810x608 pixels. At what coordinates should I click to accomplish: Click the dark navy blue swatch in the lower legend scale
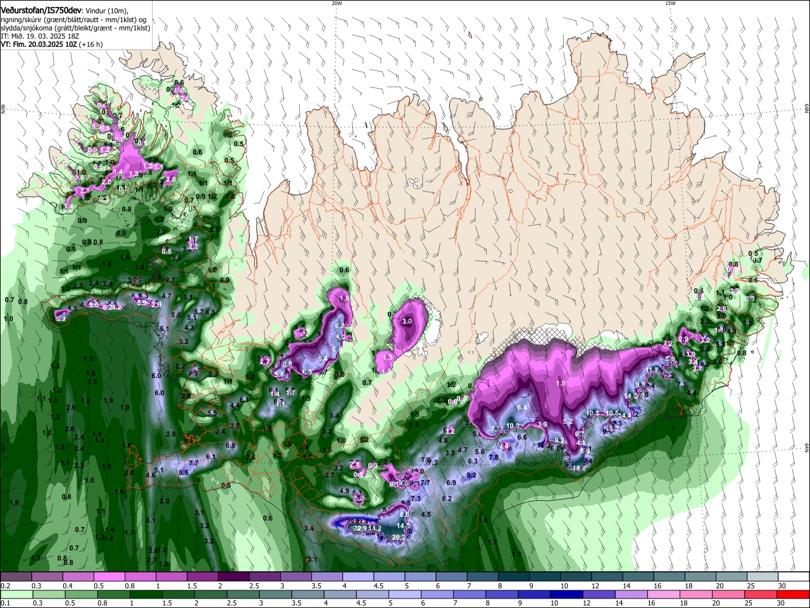click(565, 594)
